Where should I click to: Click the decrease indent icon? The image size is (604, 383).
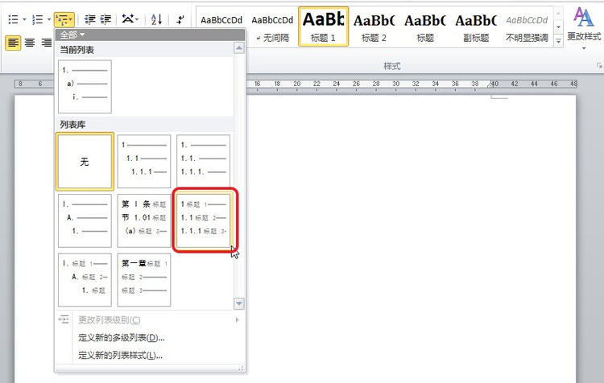click(89, 19)
